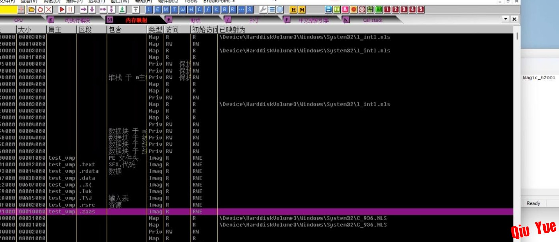Click the red number 1 toolbar button
Image resolution: width=559 pixels, height=242 pixels.
pos(387,9)
